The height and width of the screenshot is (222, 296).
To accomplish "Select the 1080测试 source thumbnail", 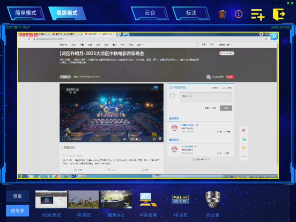I will click(51, 199).
